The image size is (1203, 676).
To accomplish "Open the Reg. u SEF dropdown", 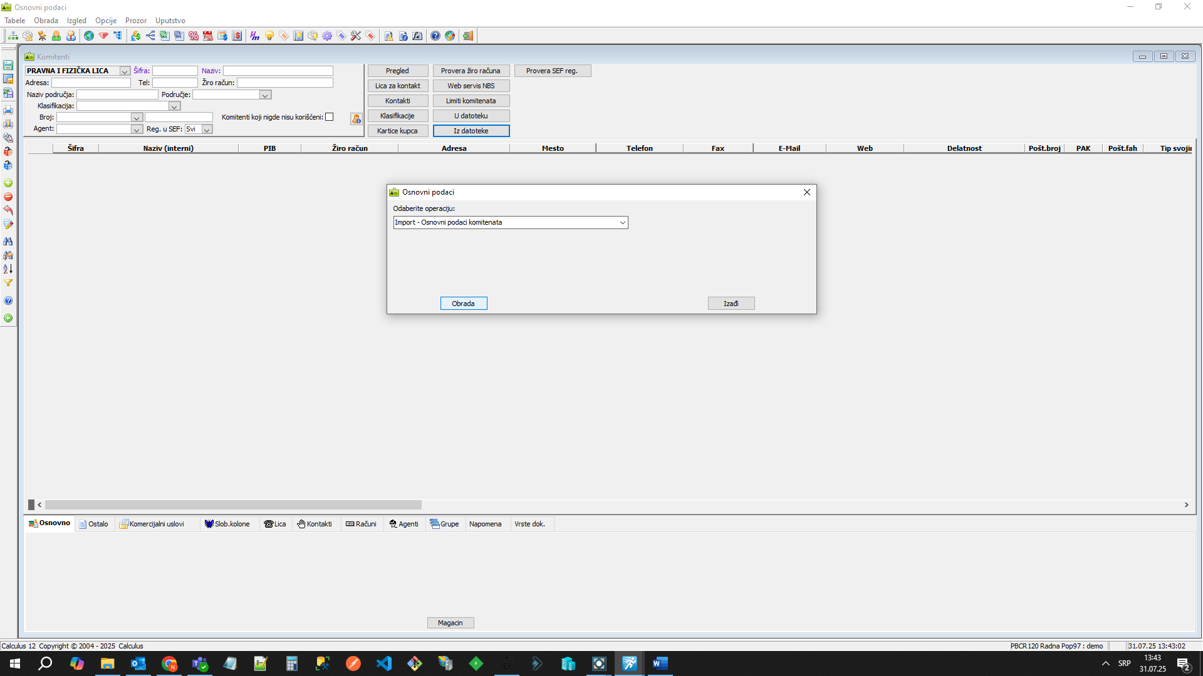I will click(207, 130).
